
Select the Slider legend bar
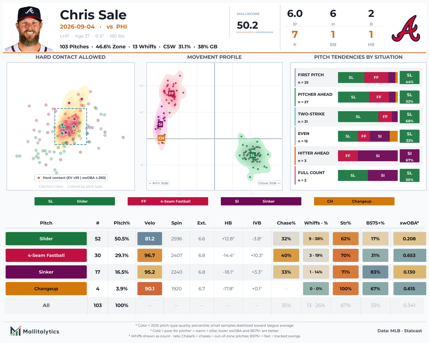75,201
